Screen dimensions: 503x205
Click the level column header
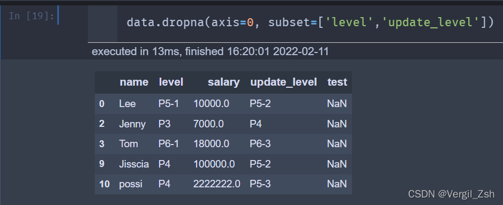[171, 82]
